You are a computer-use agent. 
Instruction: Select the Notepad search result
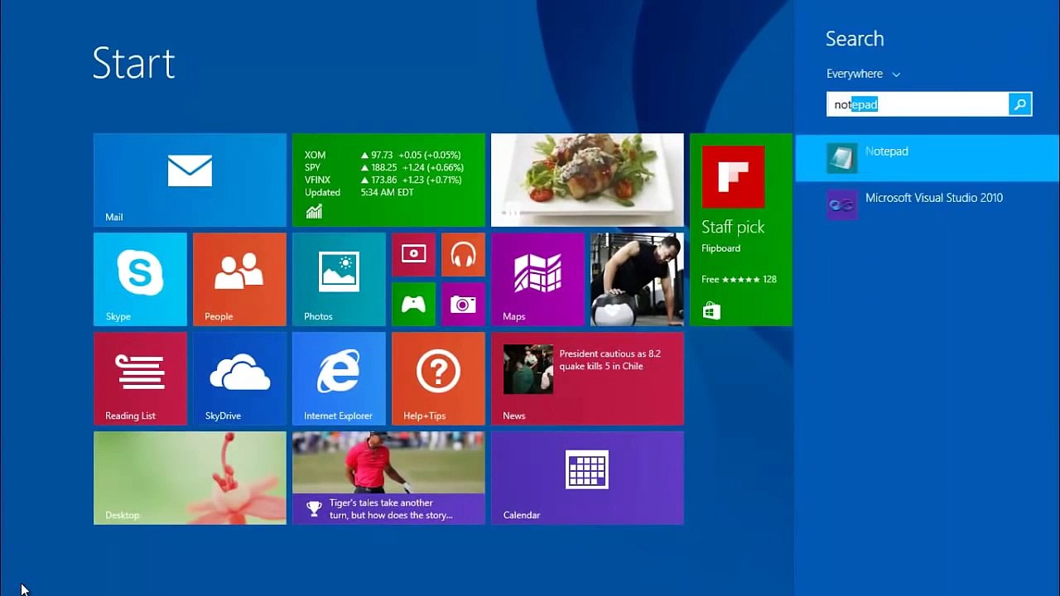click(x=927, y=157)
